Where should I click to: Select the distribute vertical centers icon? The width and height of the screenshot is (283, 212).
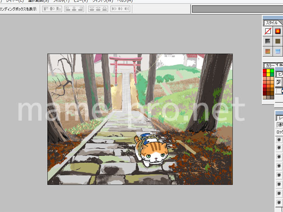[x=98, y=8]
